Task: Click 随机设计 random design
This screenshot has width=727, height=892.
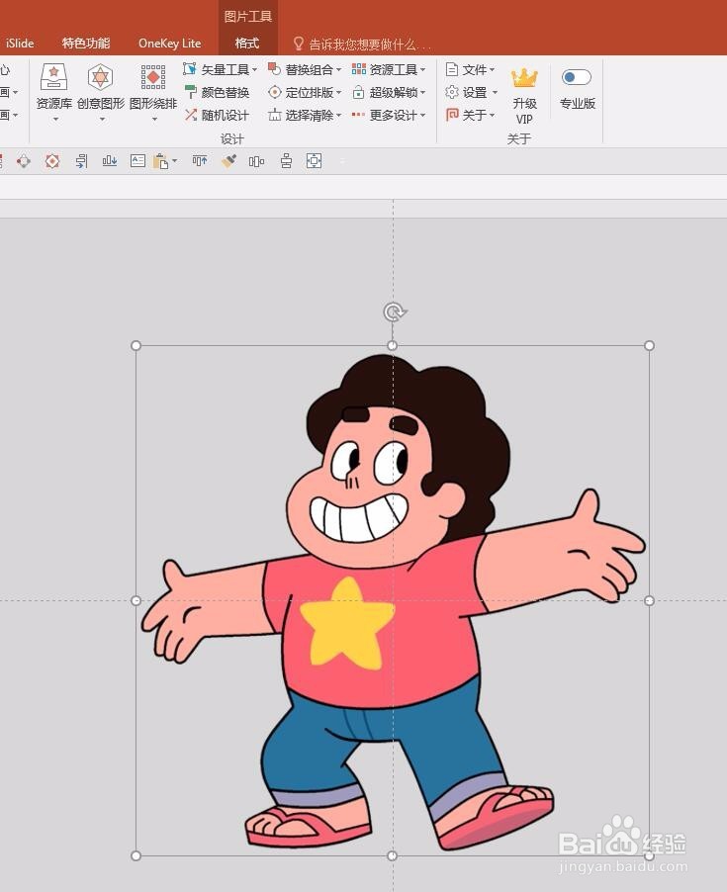Action: point(217,115)
